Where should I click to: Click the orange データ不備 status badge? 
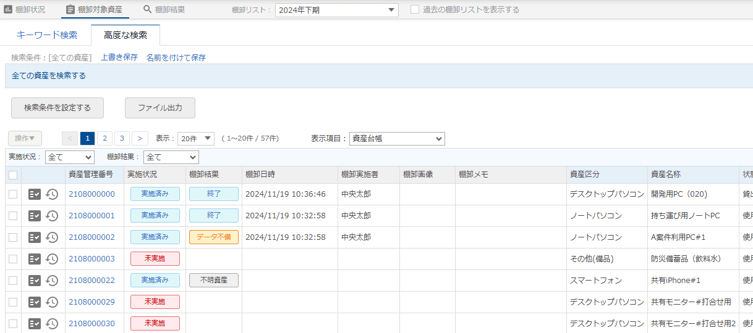click(x=213, y=237)
